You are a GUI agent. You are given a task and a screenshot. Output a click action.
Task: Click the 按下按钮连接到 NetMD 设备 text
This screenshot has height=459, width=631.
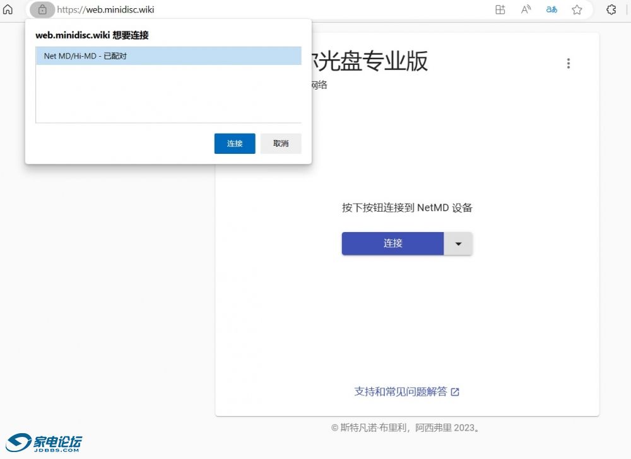click(407, 208)
